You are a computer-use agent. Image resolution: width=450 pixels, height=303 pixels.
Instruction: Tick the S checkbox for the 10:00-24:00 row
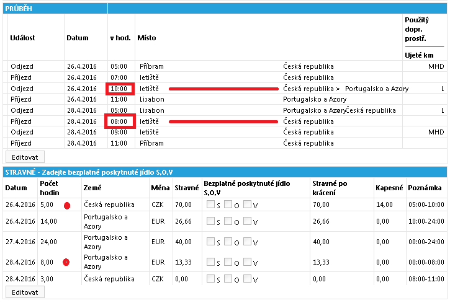click(210, 221)
